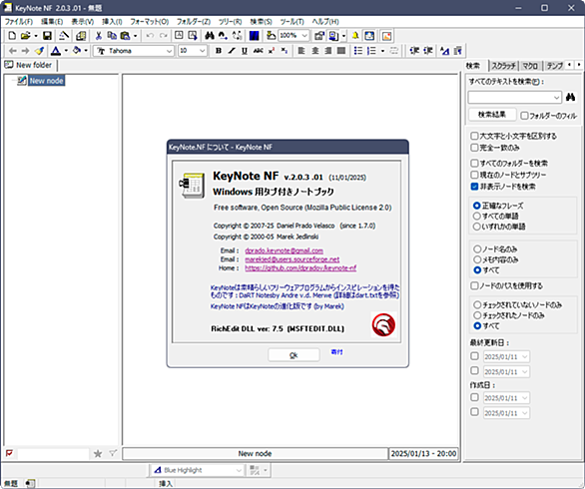Click the redo arrow icon
The height and width of the screenshot is (489, 585).
[x=163, y=36]
